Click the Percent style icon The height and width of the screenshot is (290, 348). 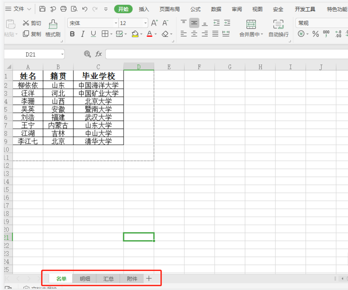316,34
